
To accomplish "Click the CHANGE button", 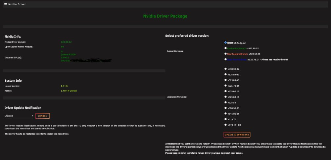I will (42, 116).
